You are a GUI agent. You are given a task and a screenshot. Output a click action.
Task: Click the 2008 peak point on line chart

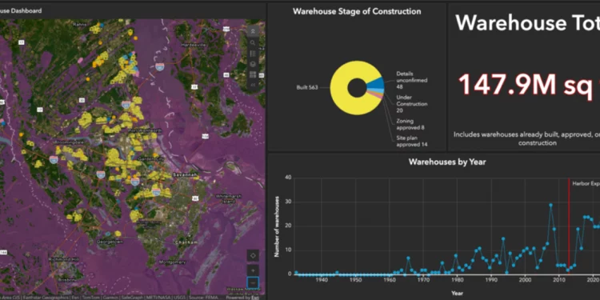[x=550, y=205]
